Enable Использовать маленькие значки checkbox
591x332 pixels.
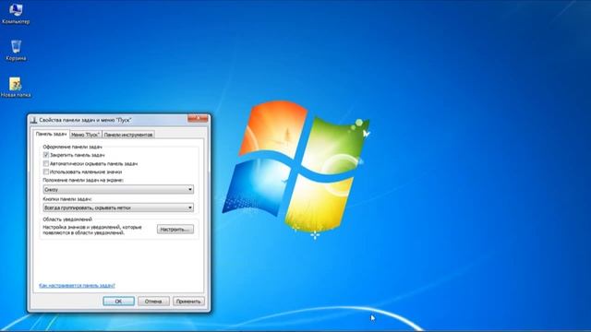[46, 172]
